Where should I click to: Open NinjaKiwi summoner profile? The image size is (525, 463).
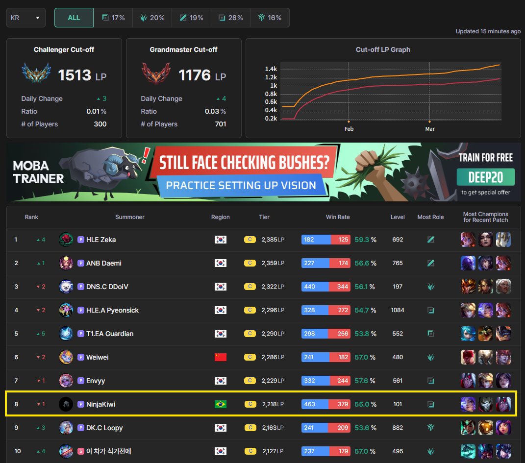(x=101, y=404)
